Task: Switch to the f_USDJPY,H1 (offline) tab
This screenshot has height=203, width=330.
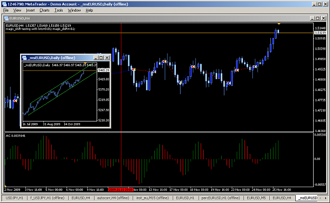Action: (x=48, y=198)
